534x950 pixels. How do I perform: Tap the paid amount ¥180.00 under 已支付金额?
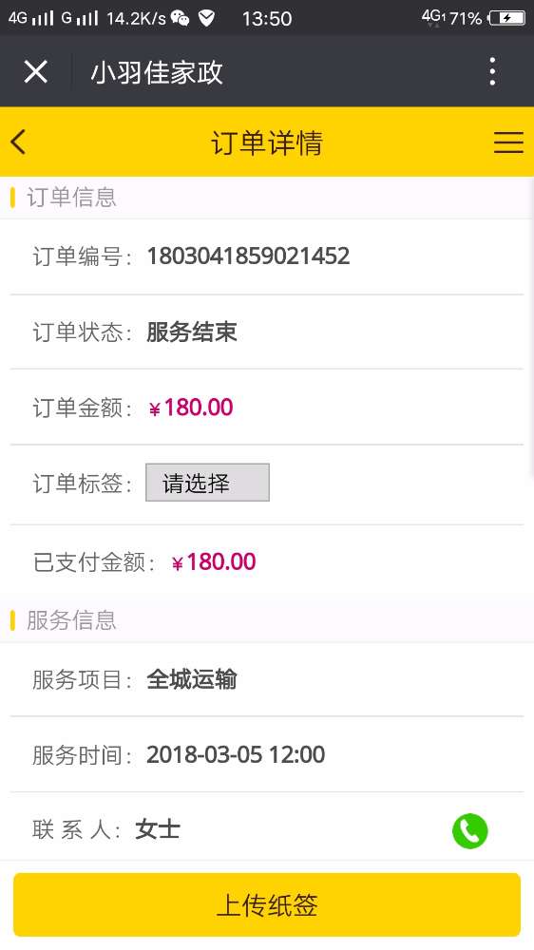pyautogui.click(x=214, y=562)
